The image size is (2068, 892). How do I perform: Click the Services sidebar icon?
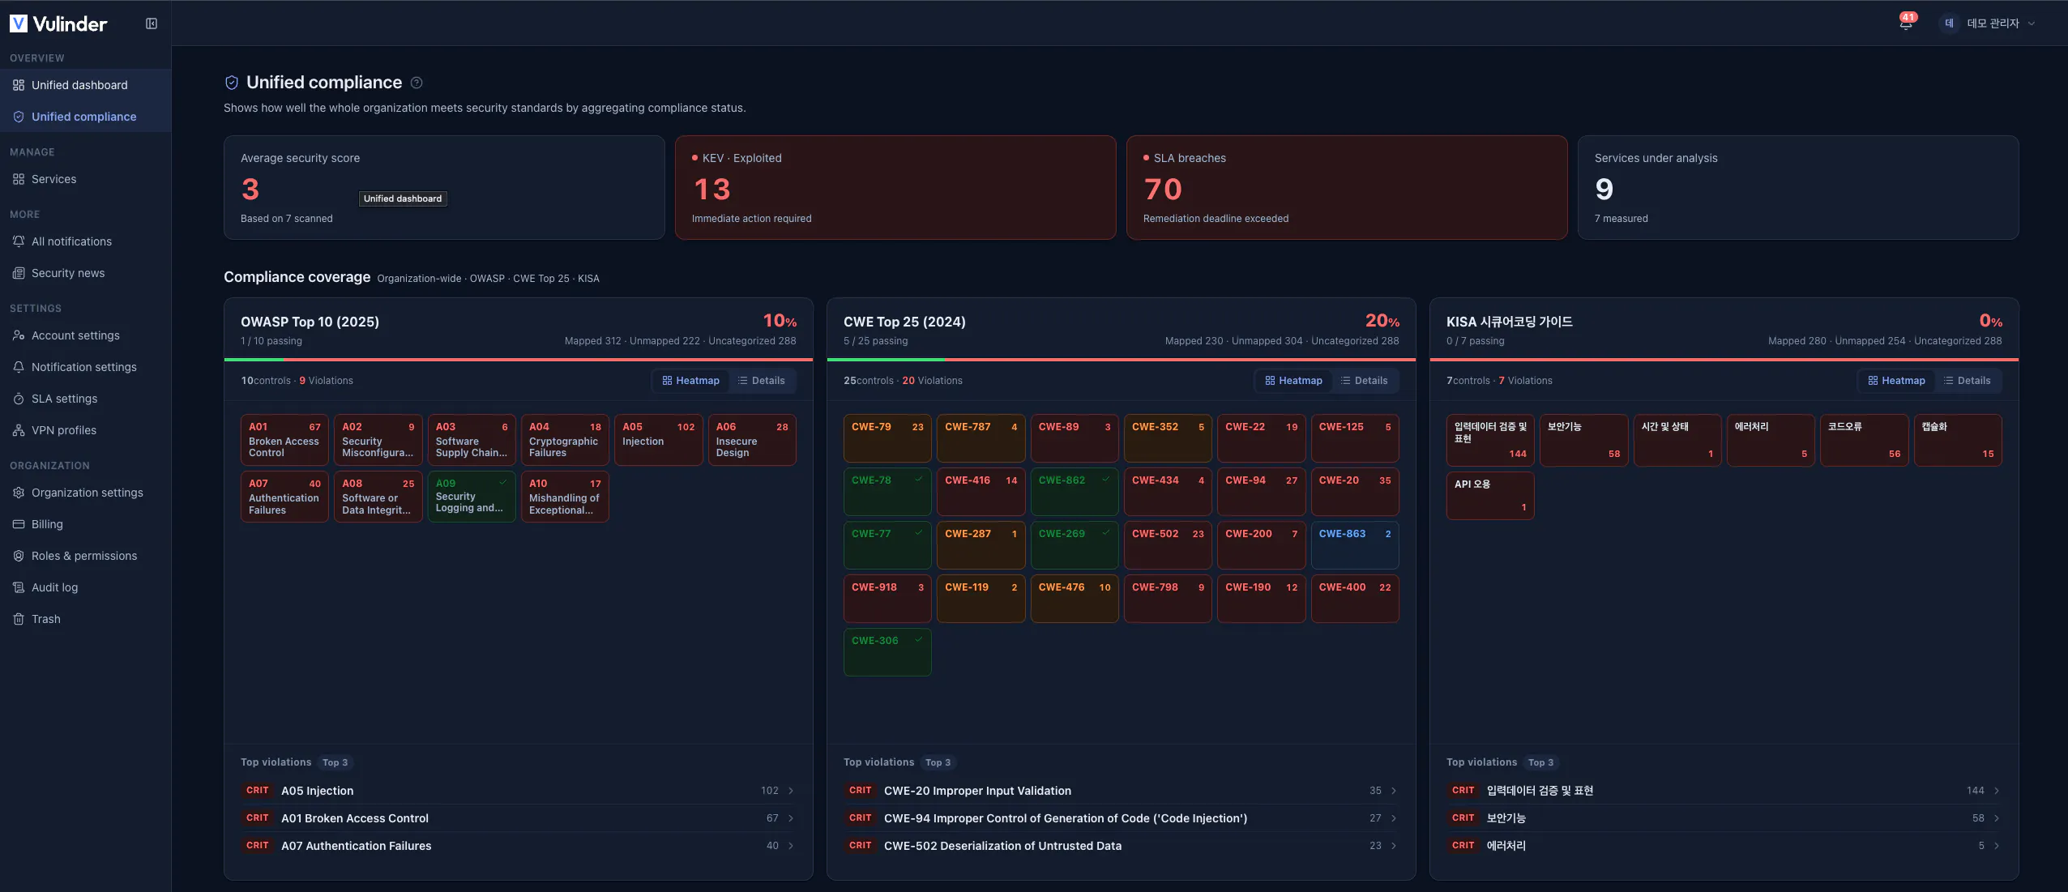click(19, 179)
